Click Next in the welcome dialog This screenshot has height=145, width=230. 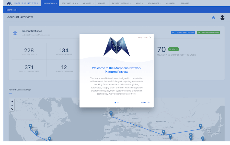tap(145, 102)
